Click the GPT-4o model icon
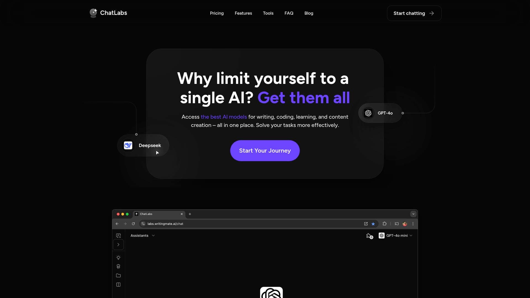The height and width of the screenshot is (298, 530). (369, 113)
